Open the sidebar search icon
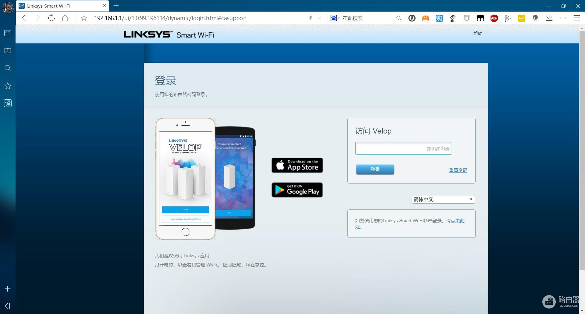This screenshot has width=585, height=314. point(8,68)
